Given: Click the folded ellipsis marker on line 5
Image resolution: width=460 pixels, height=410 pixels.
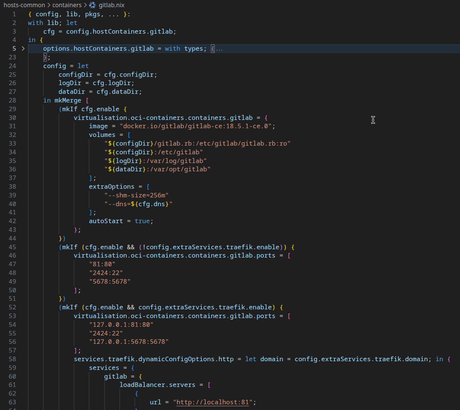Looking at the screenshot, I should coord(219,49).
